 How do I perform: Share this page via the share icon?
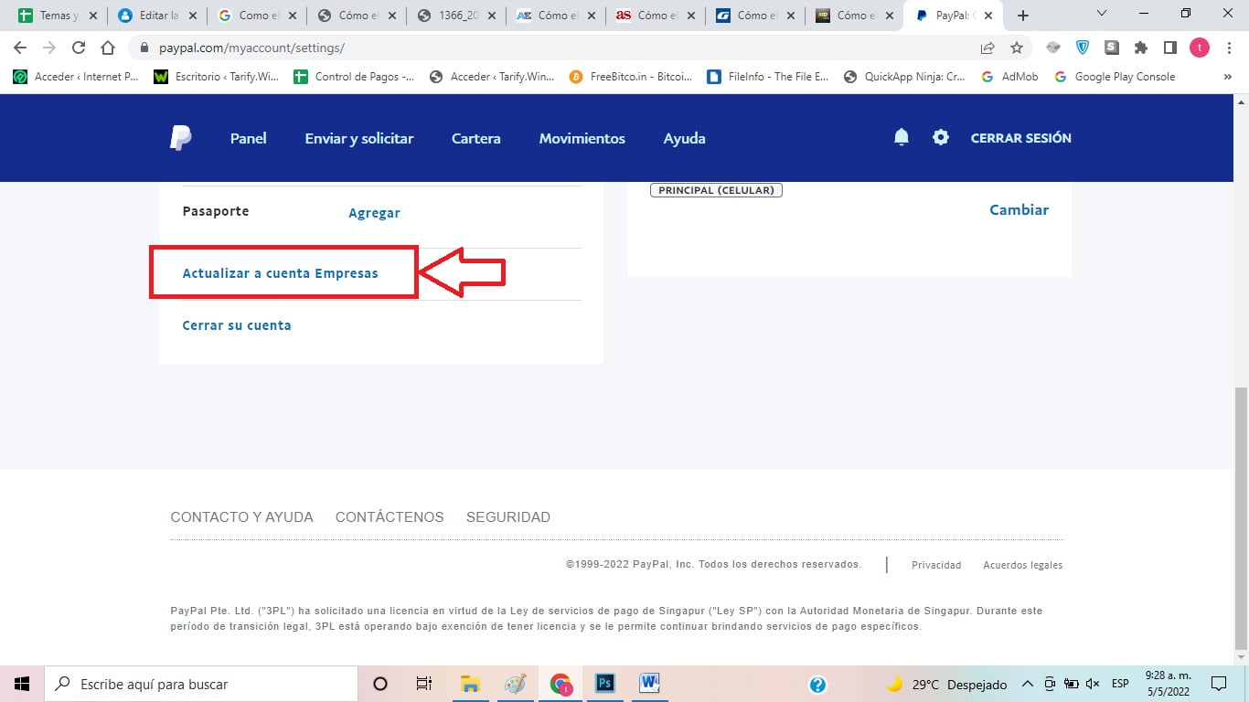(987, 48)
